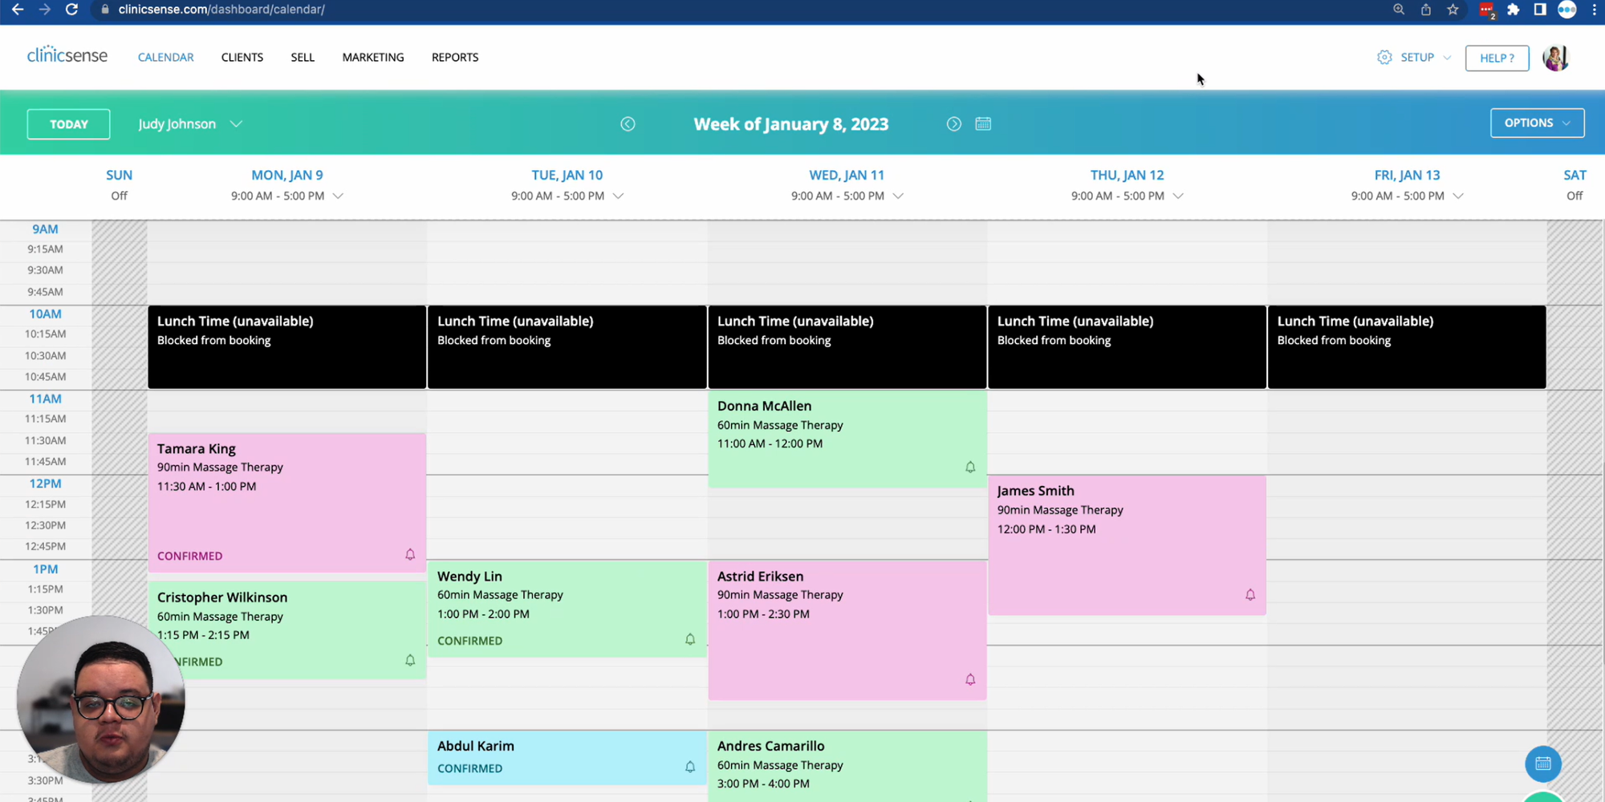Open the browser extensions puzzle icon
1605x802 pixels.
pyautogui.click(x=1514, y=10)
